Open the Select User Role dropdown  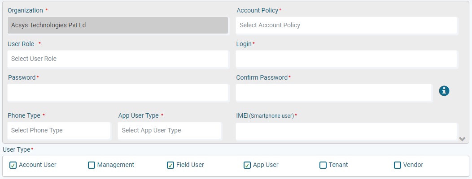[x=118, y=59]
